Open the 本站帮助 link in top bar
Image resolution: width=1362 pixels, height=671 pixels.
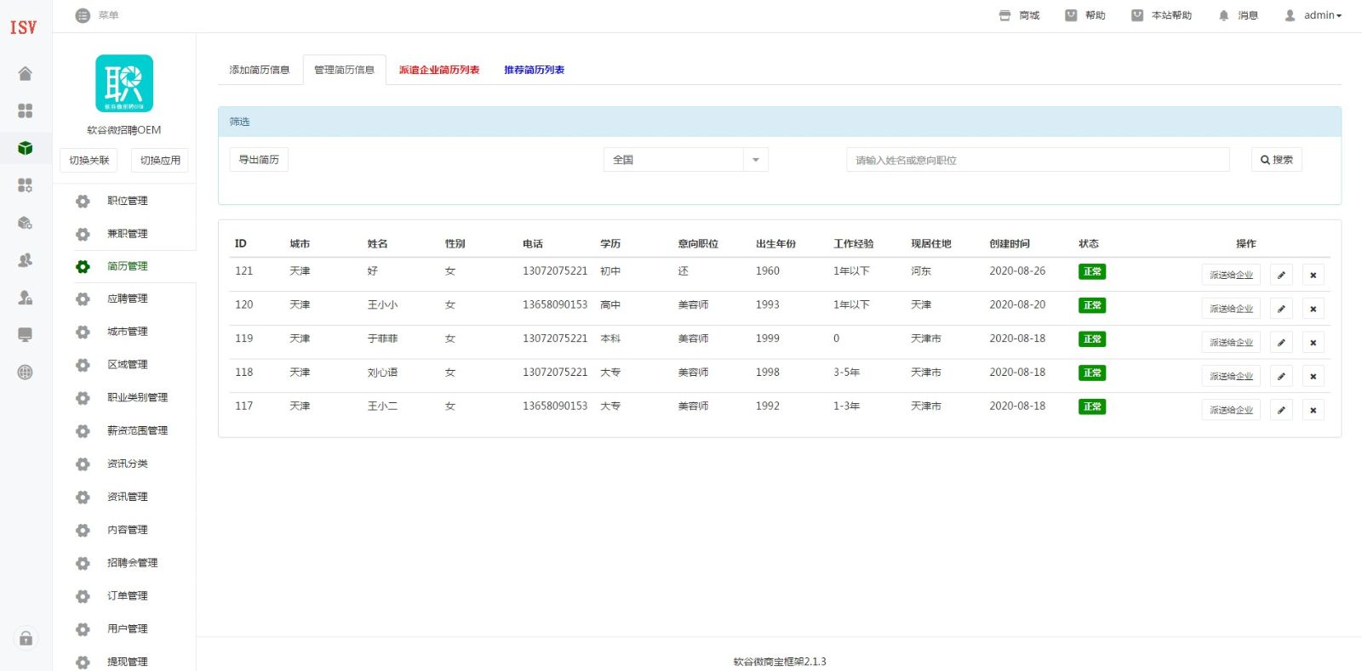1161,15
